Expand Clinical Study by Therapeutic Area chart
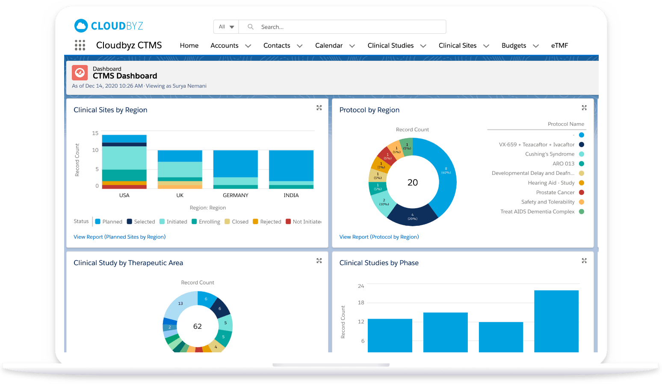 (319, 261)
